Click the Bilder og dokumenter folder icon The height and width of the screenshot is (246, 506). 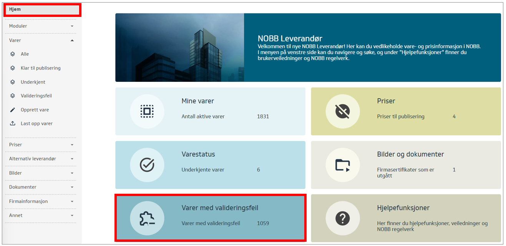(x=342, y=165)
